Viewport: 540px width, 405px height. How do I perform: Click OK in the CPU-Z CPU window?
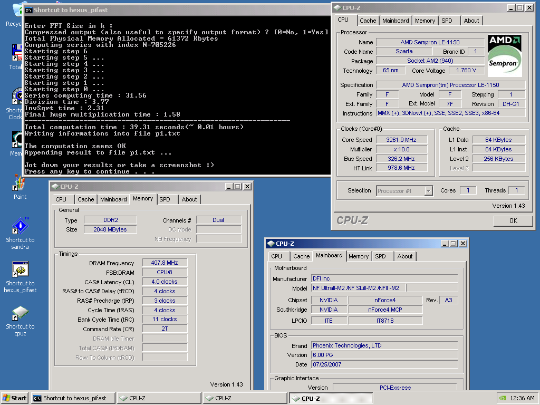[513, 221]
